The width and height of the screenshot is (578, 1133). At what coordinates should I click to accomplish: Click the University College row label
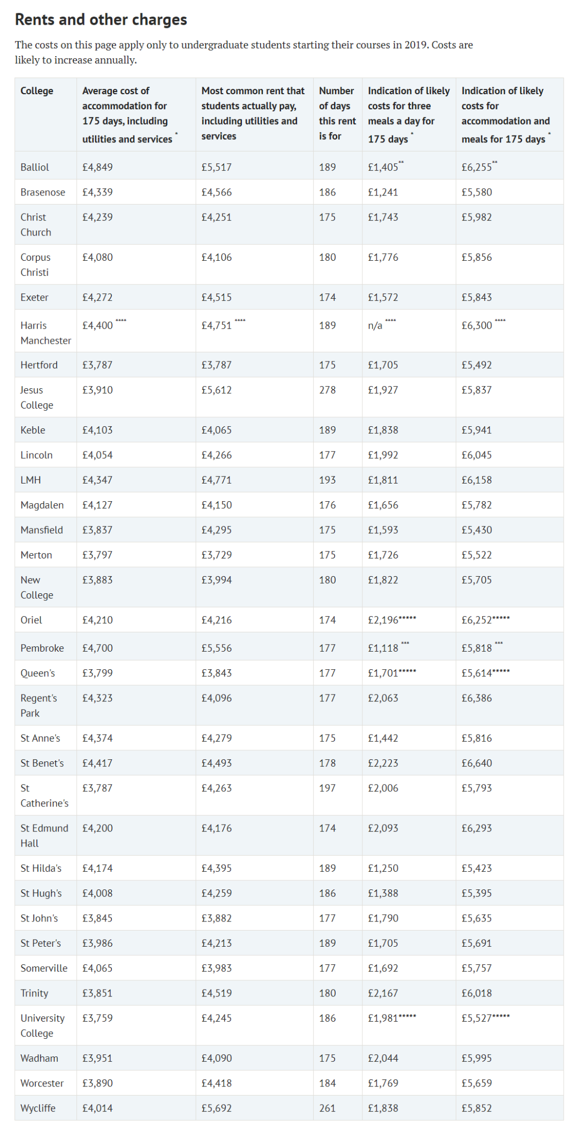[42, 1026]
